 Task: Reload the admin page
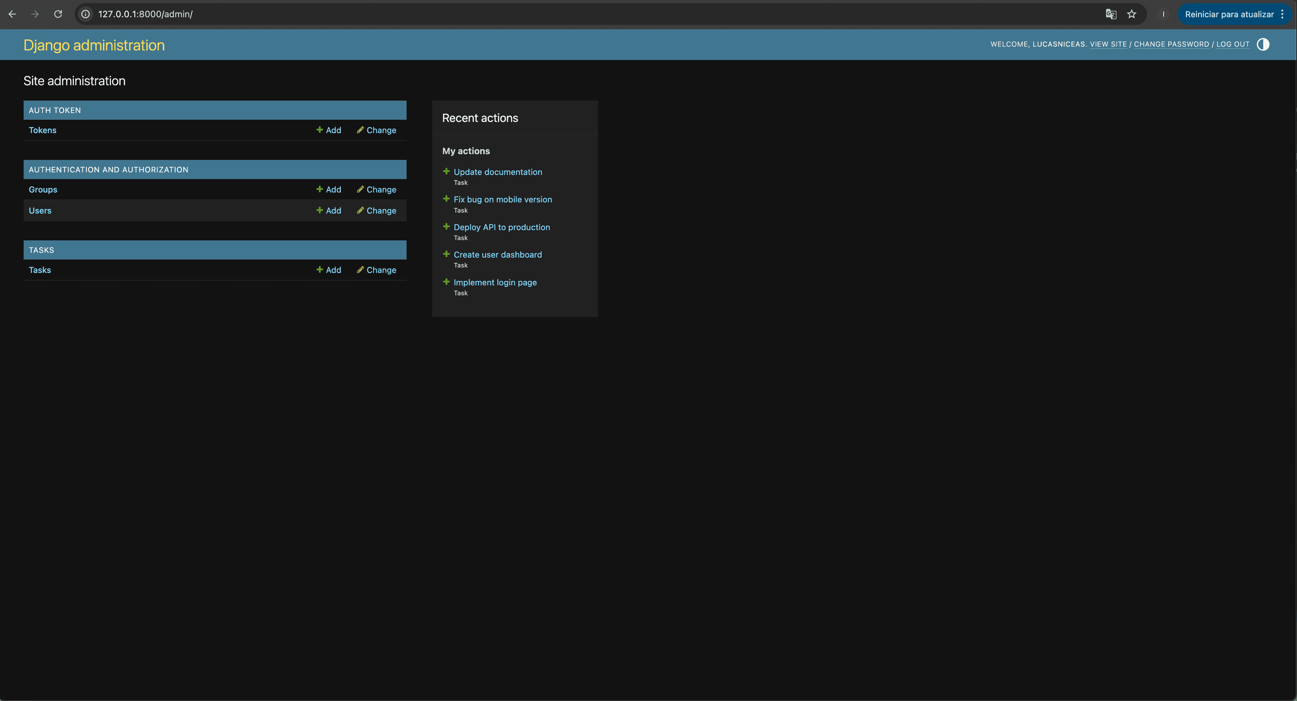pyautogui.click(x=58, y=14)
